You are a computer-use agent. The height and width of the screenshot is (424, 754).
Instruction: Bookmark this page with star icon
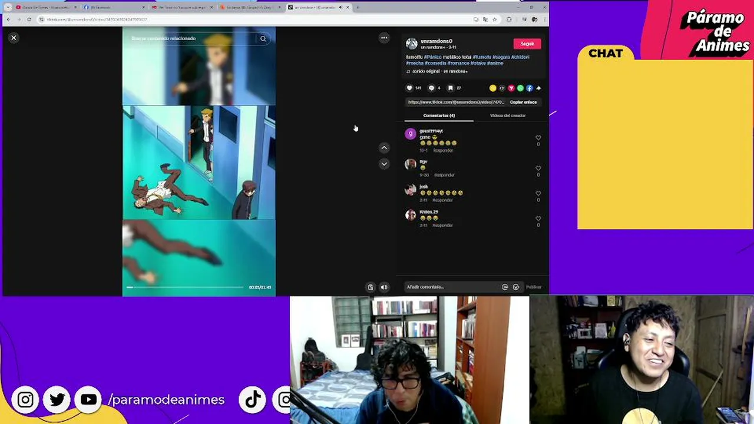(x=494, y=19)
